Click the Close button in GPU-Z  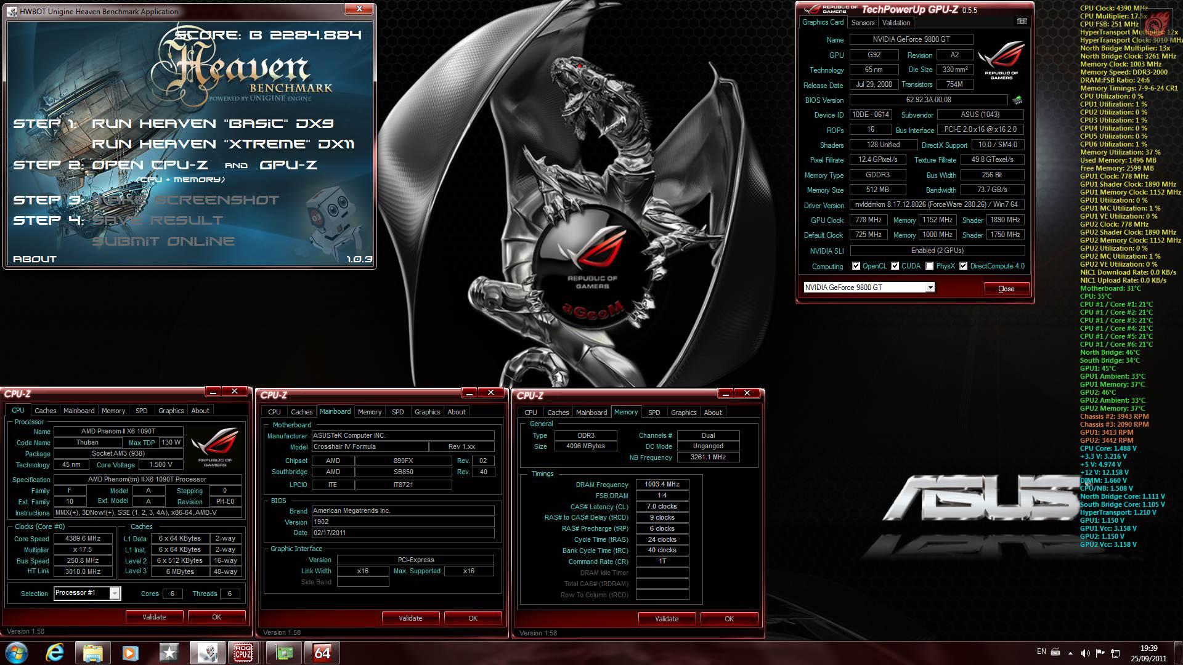pos(1006,289)
